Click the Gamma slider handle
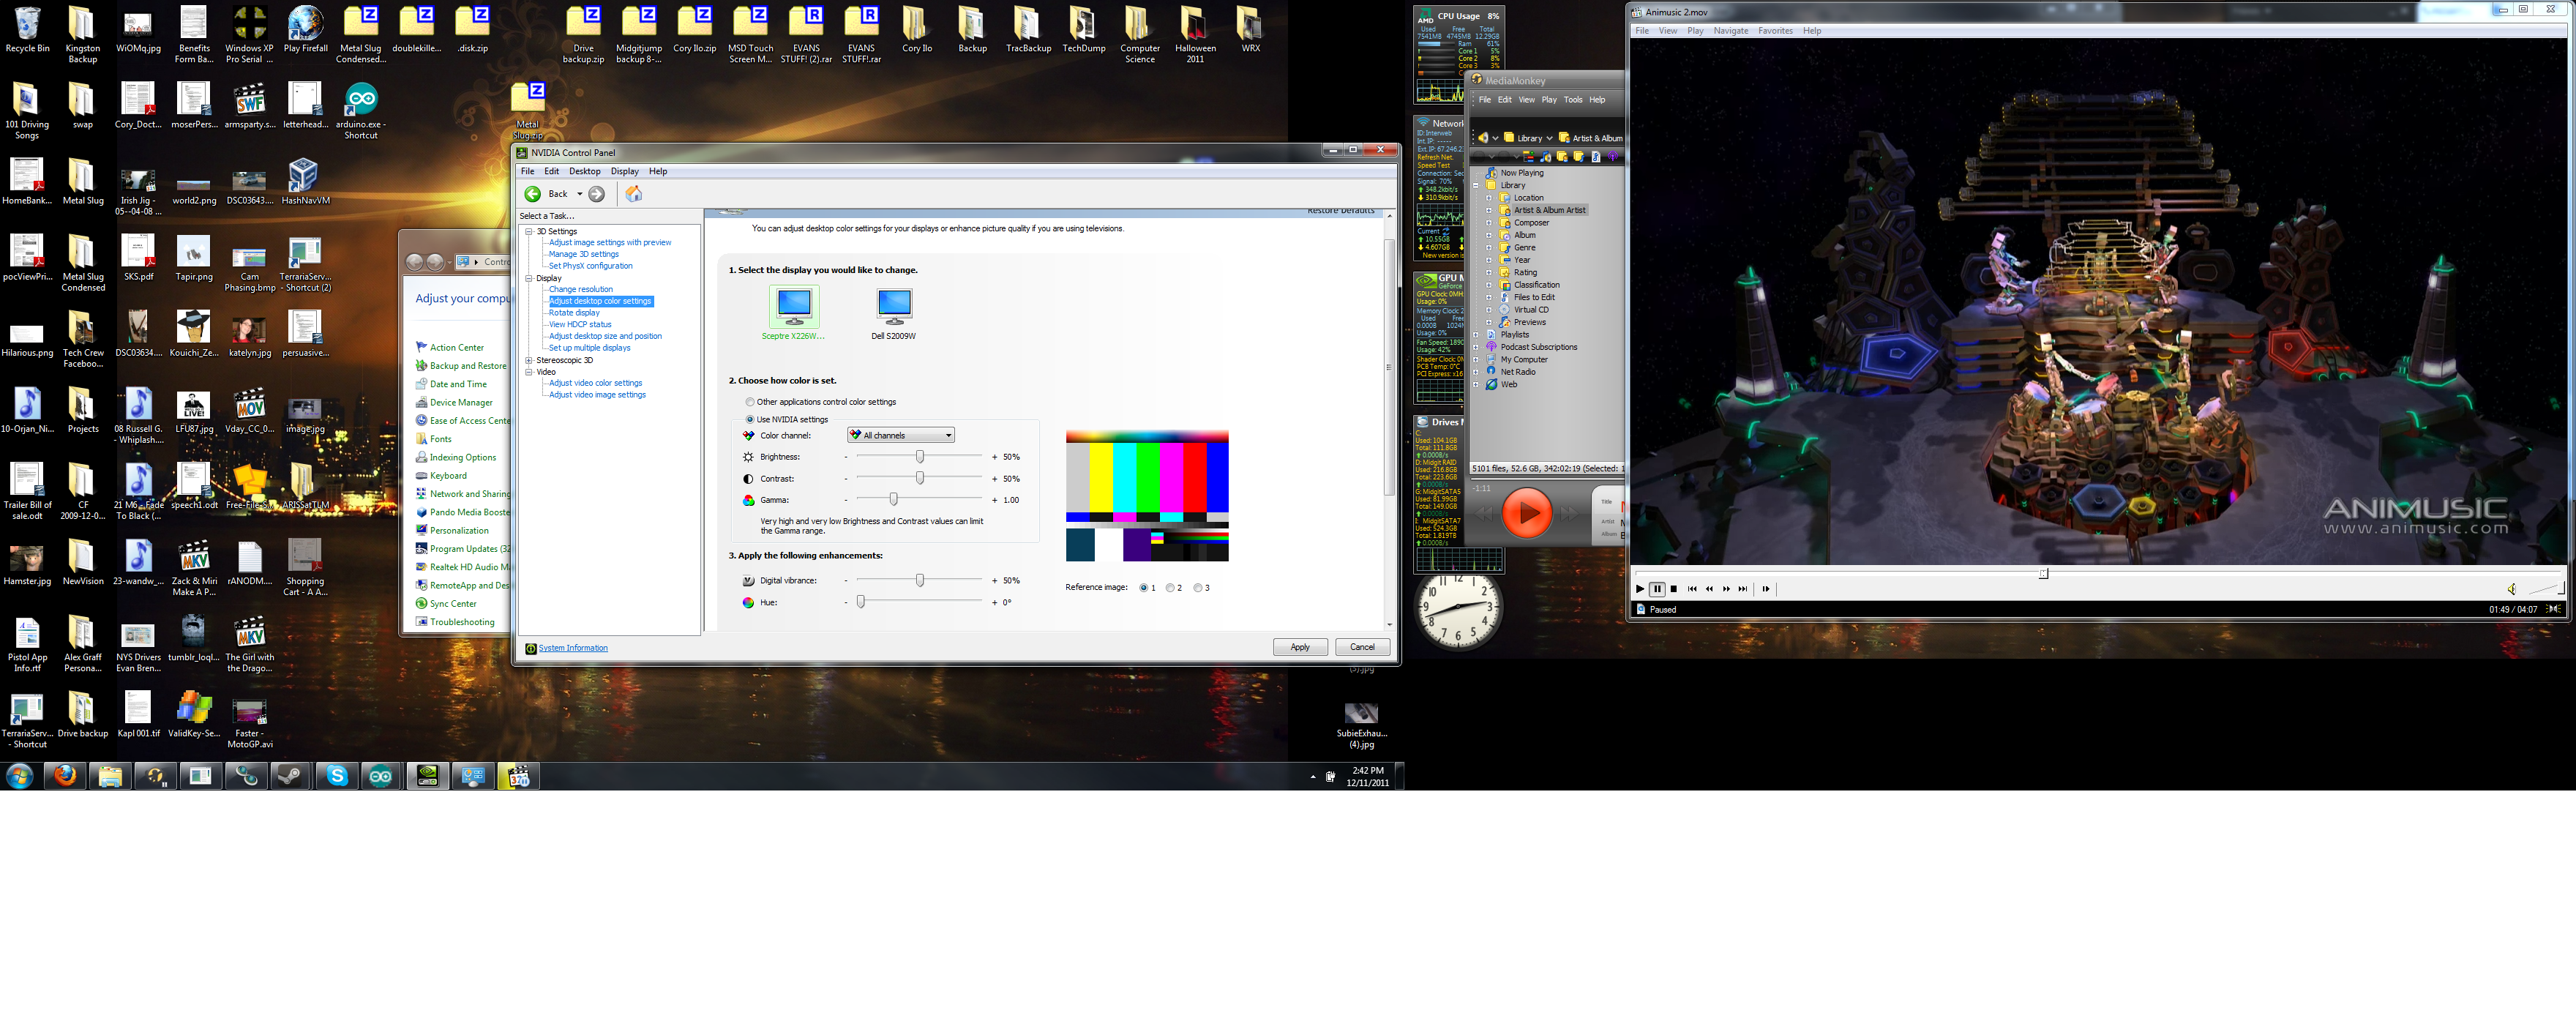Image resolution: width=2576 pixels, height=1013 pixels. (x=894, y=500)
